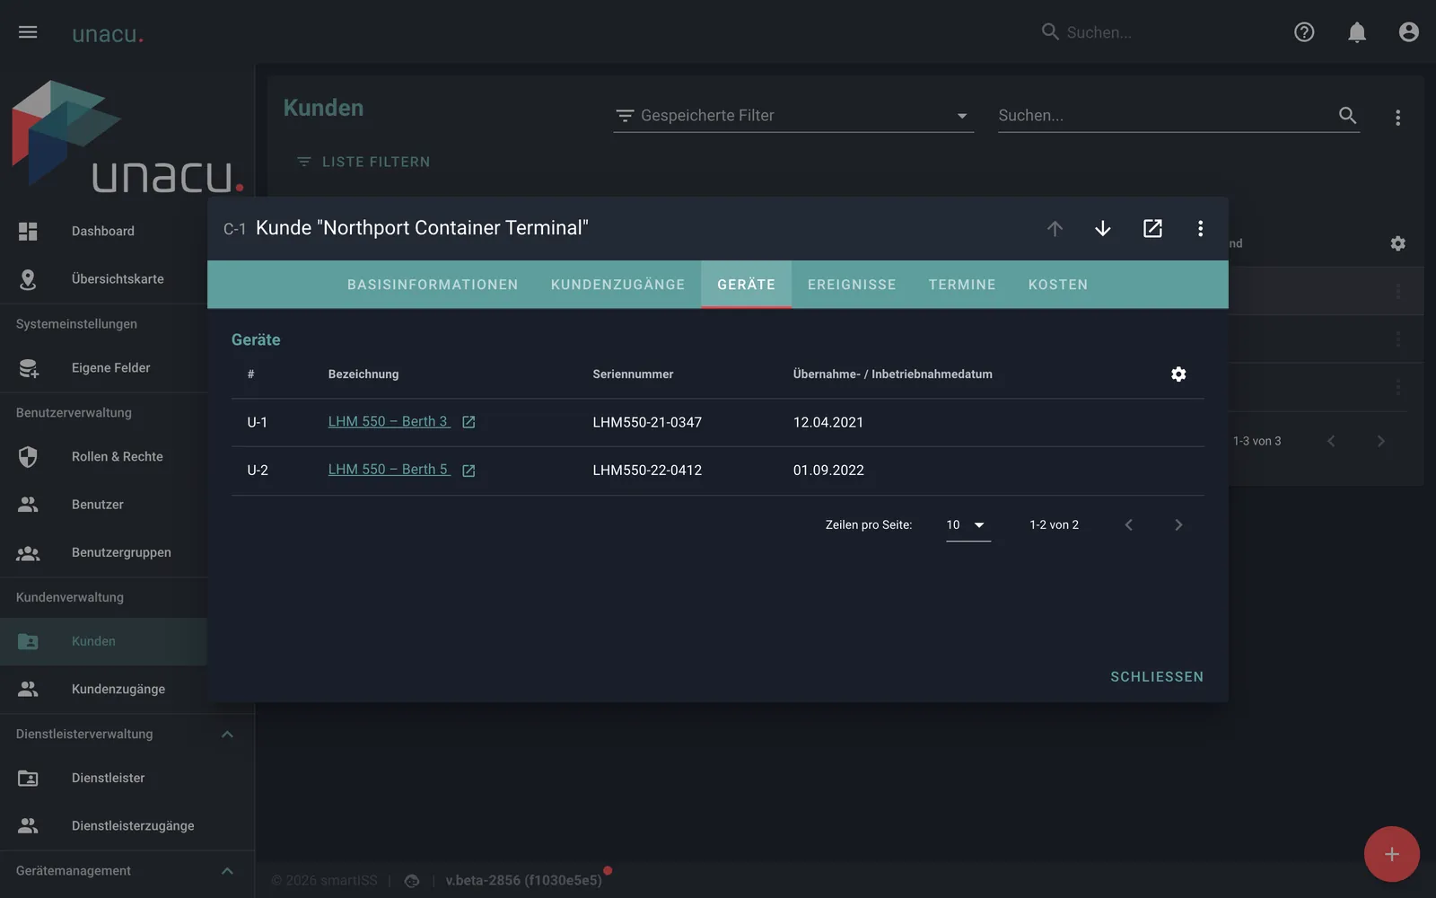Viewport: 1436px width, 898px height.
Task: Open Kundenzugänge in sidebar
Action: pyautogui.click(x=103, y=689)
